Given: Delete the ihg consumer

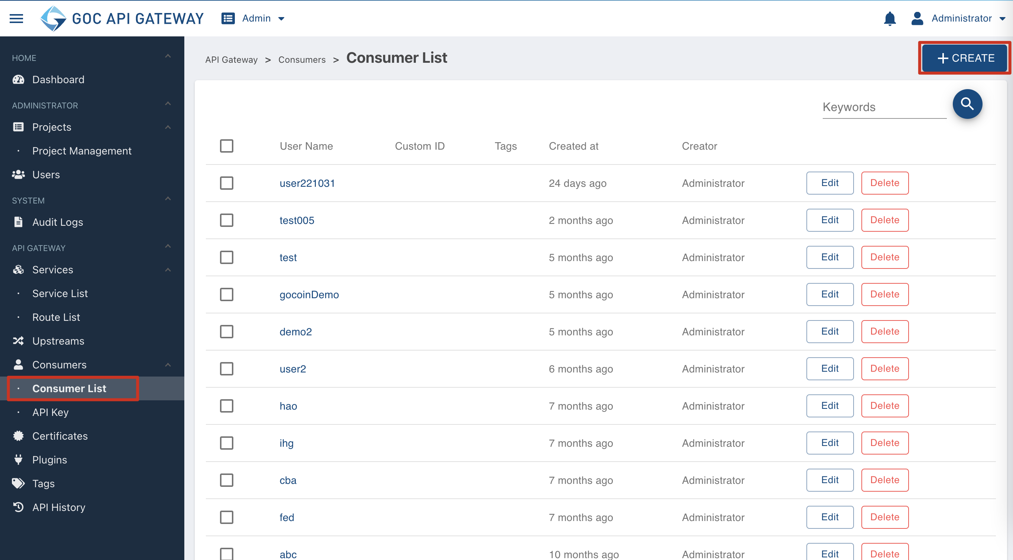Looking at the screenshot, I should click(x=885, y=443).
